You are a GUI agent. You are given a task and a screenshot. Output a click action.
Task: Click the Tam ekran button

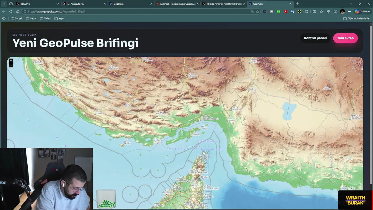click(x=345, y=38)
